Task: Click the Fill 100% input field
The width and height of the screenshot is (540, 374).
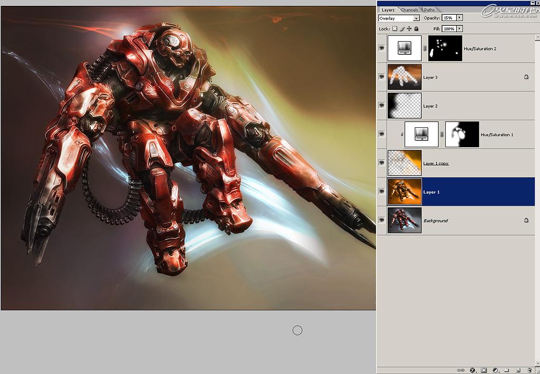Action: (x=449, y=29)
